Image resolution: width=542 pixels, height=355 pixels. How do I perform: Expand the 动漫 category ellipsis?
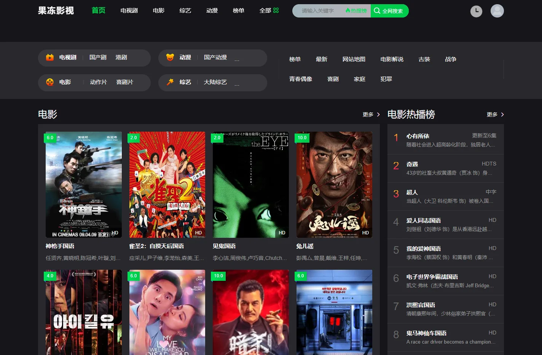(237, 59)
